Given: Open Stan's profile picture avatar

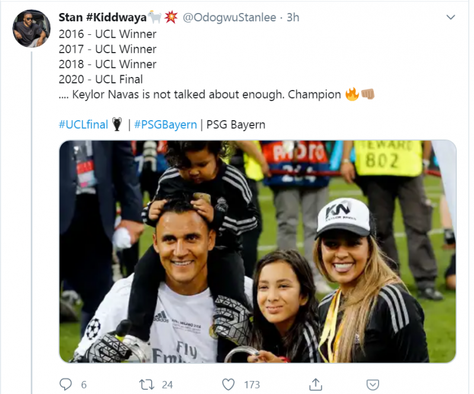Looking at the screenshot, I should pos(31,28).
